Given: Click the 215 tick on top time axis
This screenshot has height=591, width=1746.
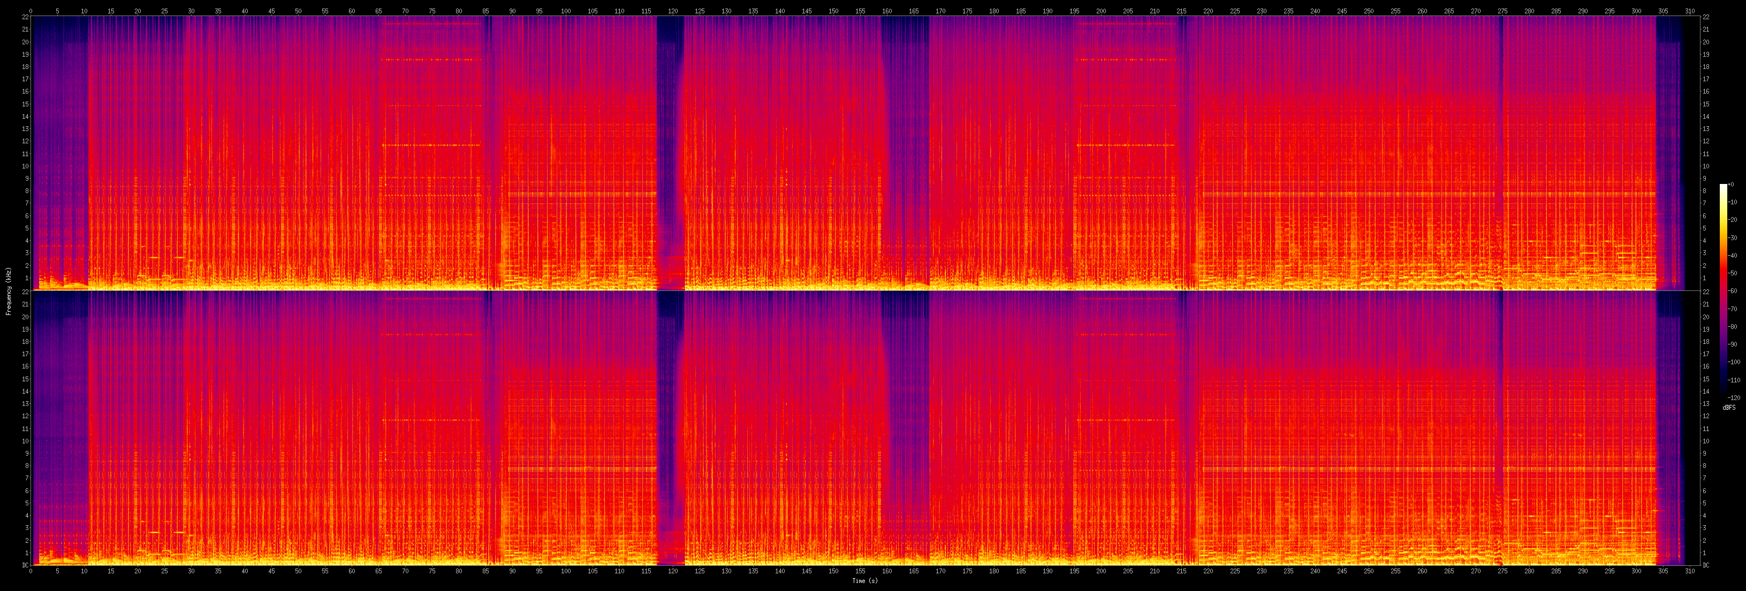Looking at the screenshot, I should point(1181,12).
